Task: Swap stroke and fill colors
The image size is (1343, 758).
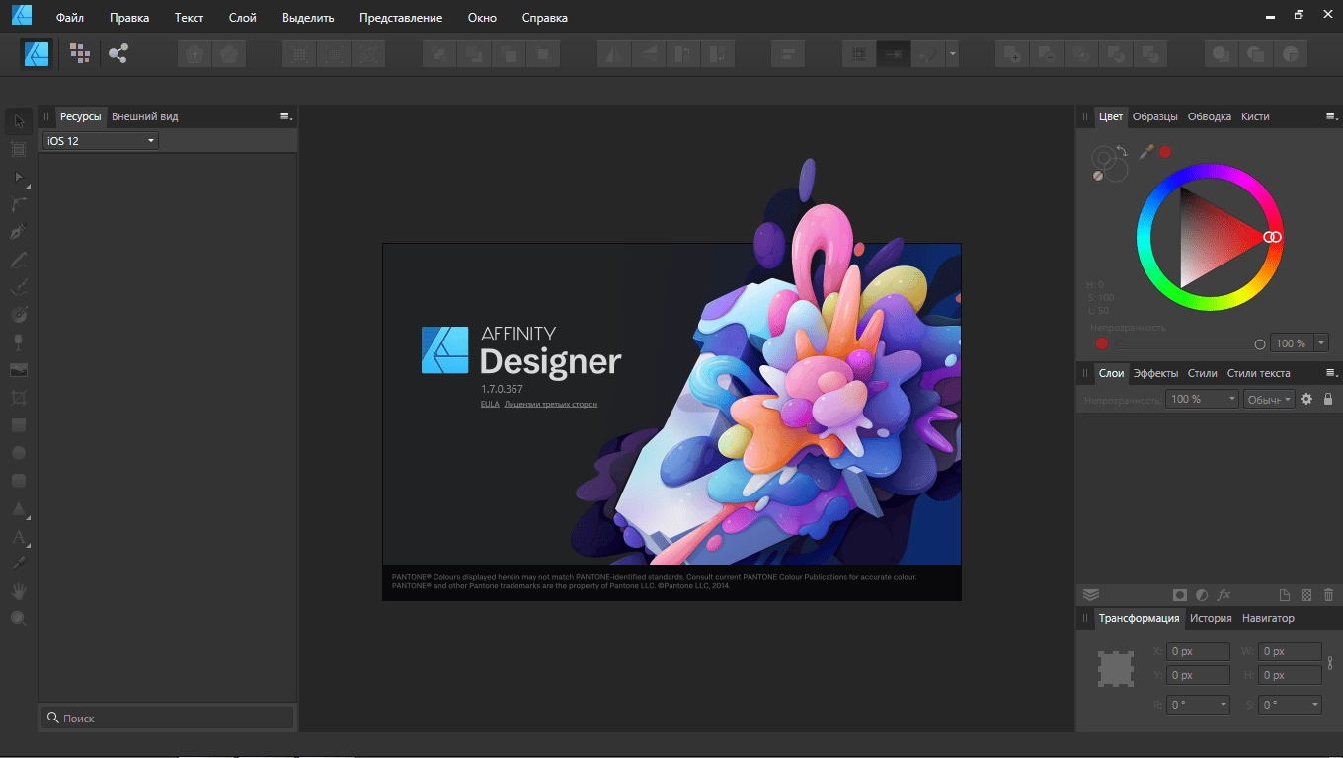Action: click(1123, 151)
